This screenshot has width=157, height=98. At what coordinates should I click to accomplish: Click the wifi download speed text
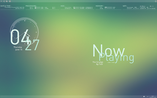coord(132,7)
